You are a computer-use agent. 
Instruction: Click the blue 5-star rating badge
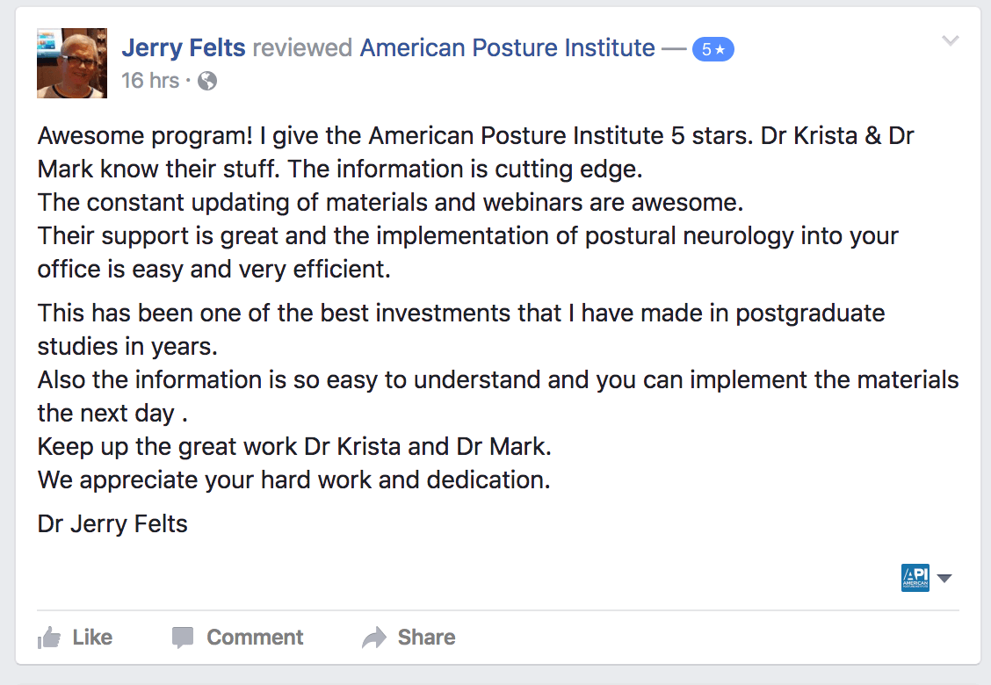[x=713, y=50]
